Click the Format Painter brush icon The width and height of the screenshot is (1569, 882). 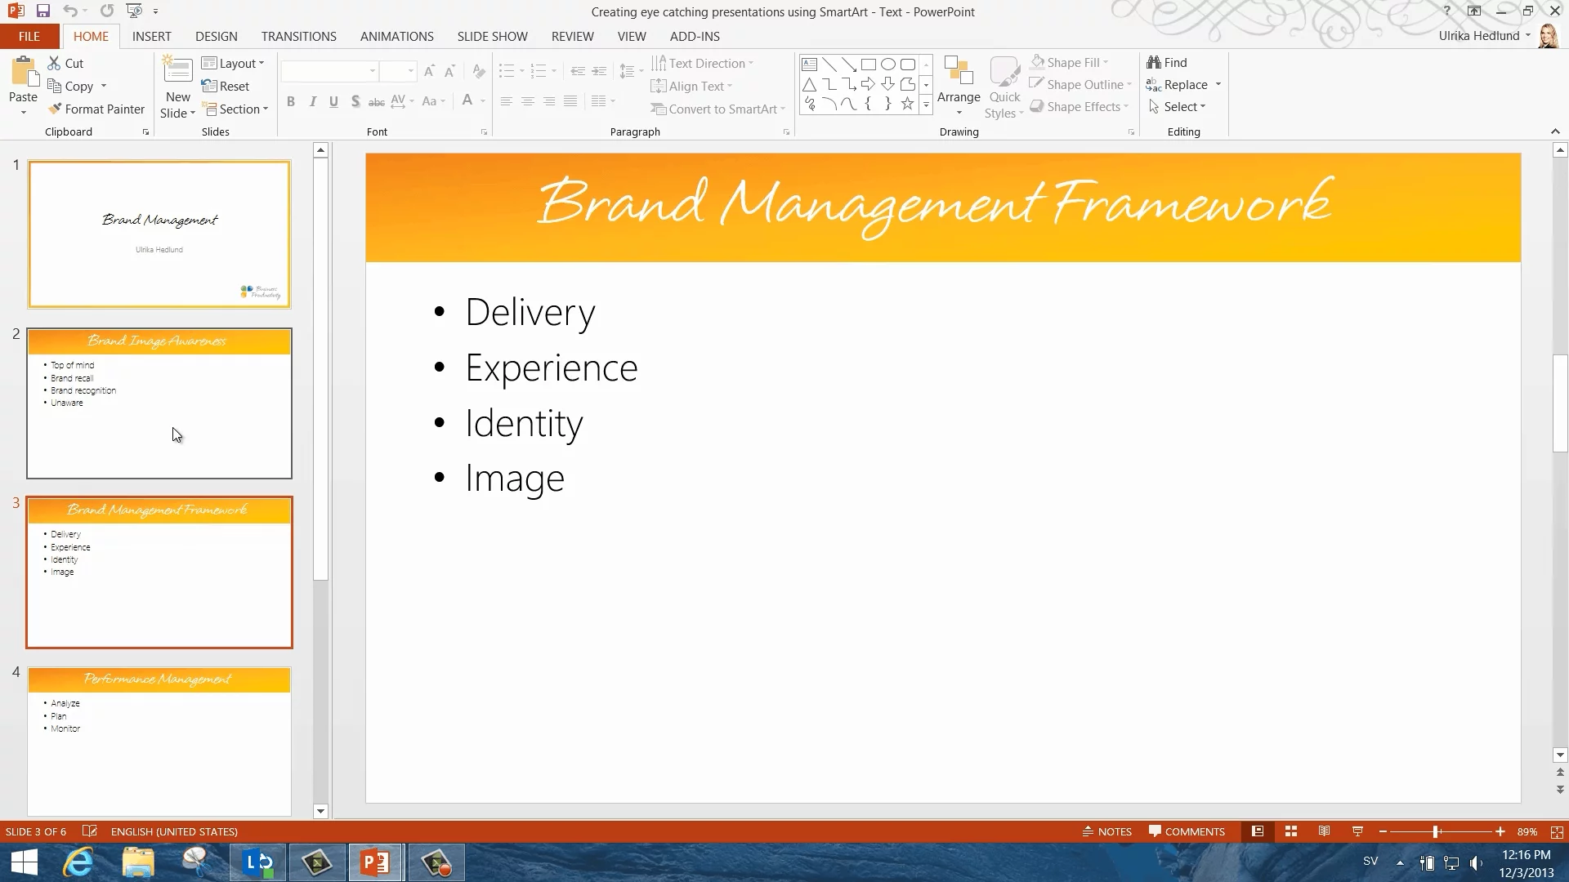coord(55,109)
